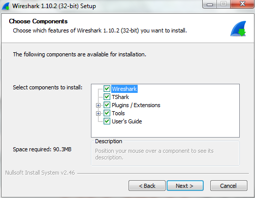This screenshot has width=255, height=198.
Task: Click the Wireshark fin icon in title bar
Action: (x=6, y=7)
